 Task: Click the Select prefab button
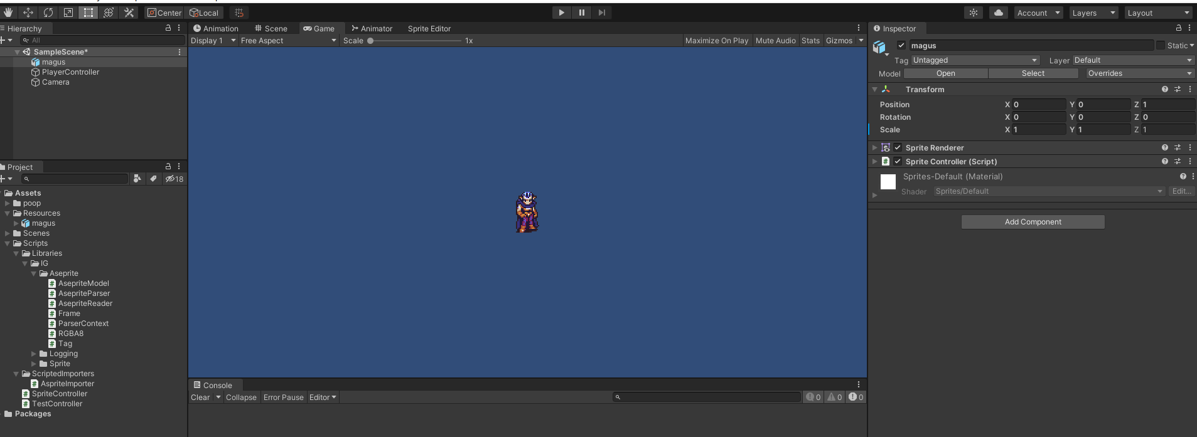tap(1033, 73)
